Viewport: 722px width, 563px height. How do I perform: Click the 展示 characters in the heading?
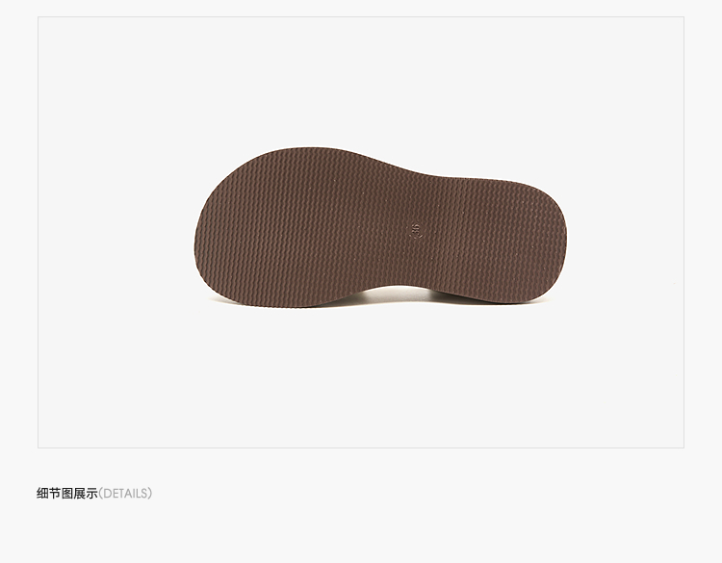[86, 494]
